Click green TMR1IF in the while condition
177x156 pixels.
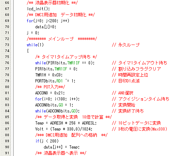[x=73, y=63]
